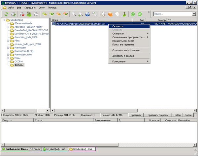Click the .avi file type icon in list
This screenshot has width=198, height=156.
point(53,24)
